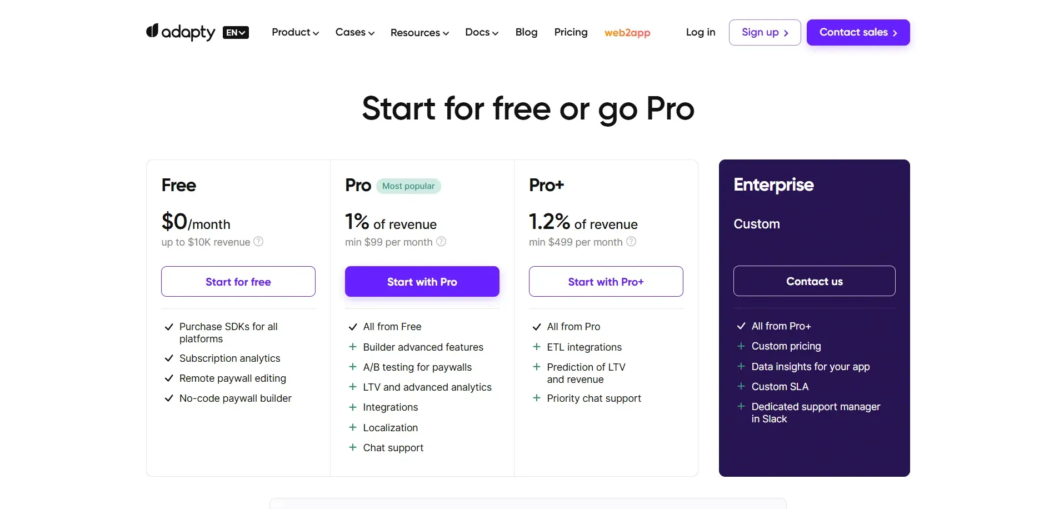
Task: Open the tooltip beside up to $10K revenue
Action: [258, 242]
